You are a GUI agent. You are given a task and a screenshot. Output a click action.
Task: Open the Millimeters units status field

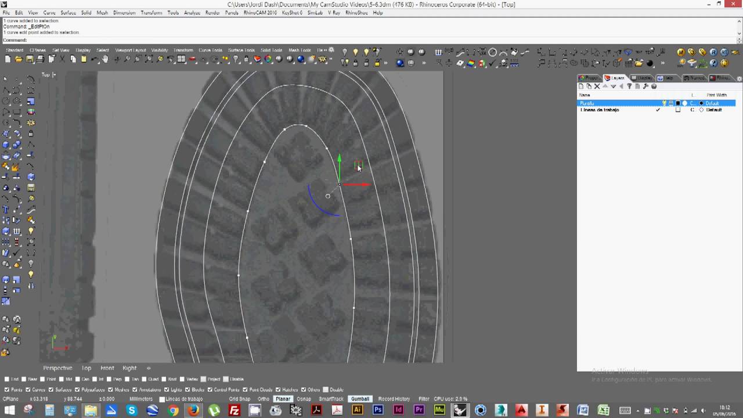pyautogui.click(x=141, y=399)
